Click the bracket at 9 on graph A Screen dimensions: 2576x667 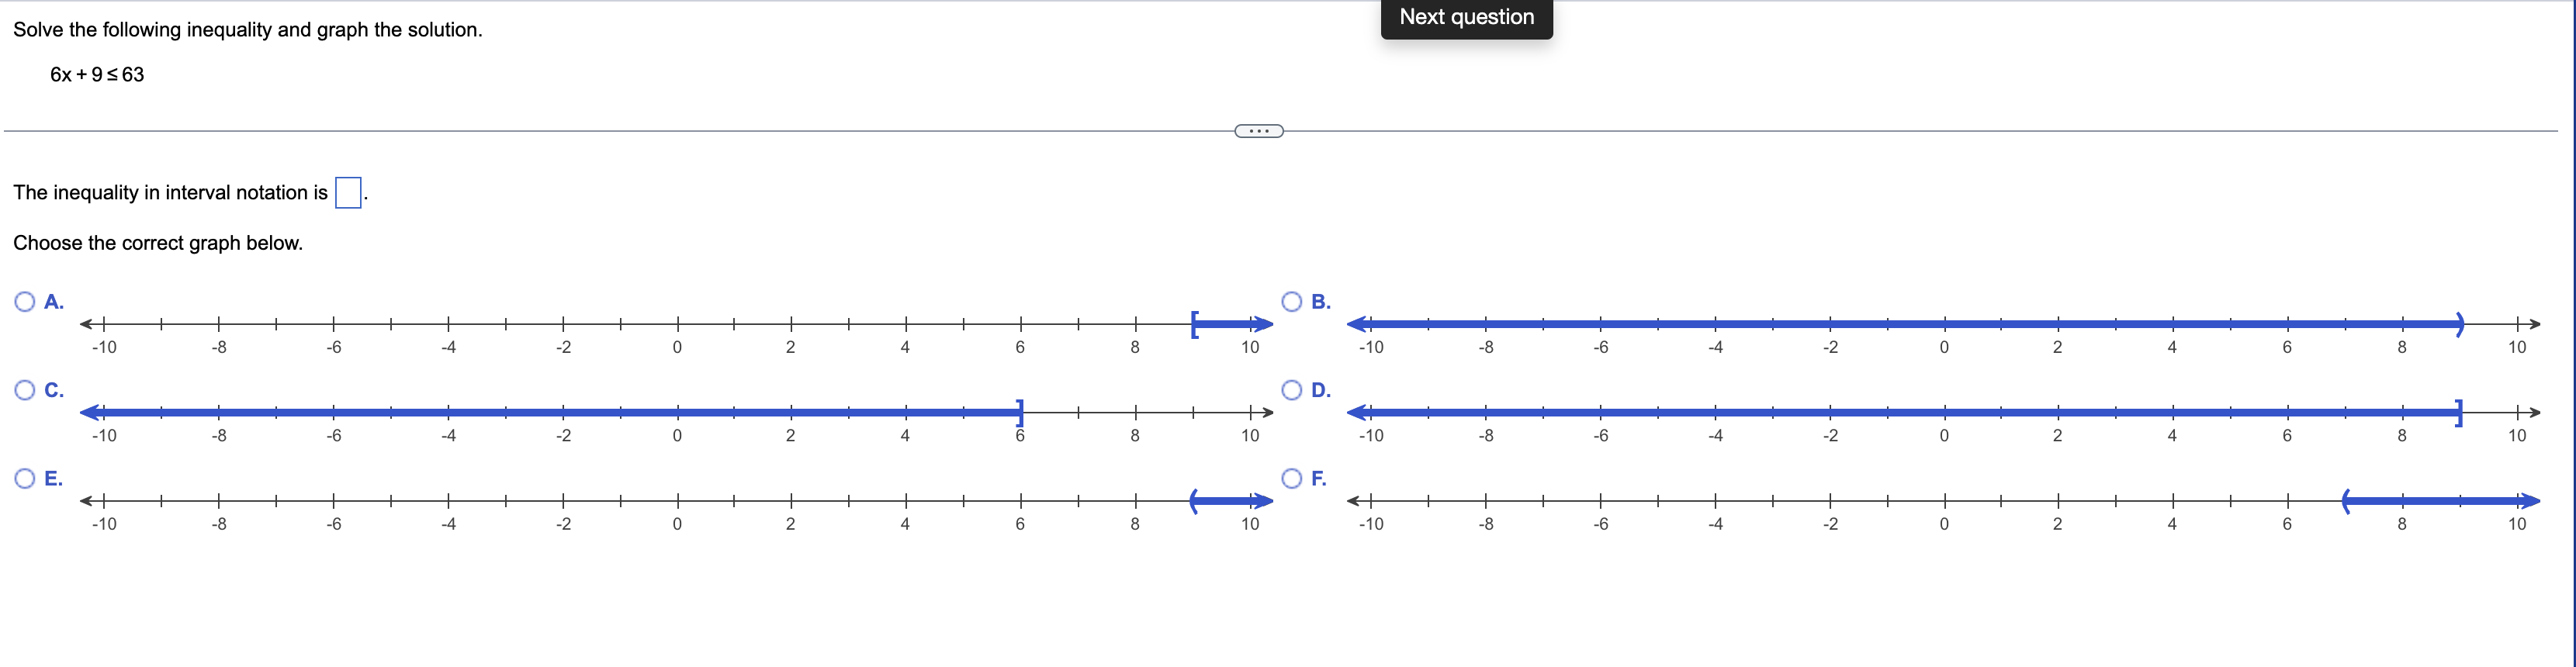pyautogui.click(x=1194, y=324)
